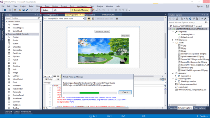Expand the MainPage.xaml.cs node in Solution Explorer
The height and width of the screenshot is (118, 210).
click(175, 81)
